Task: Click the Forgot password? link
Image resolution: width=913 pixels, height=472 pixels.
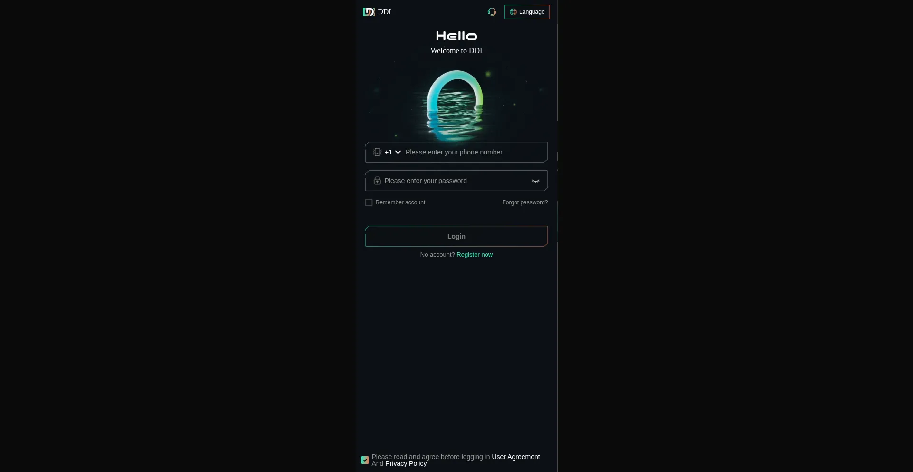Action: point(525,202)
